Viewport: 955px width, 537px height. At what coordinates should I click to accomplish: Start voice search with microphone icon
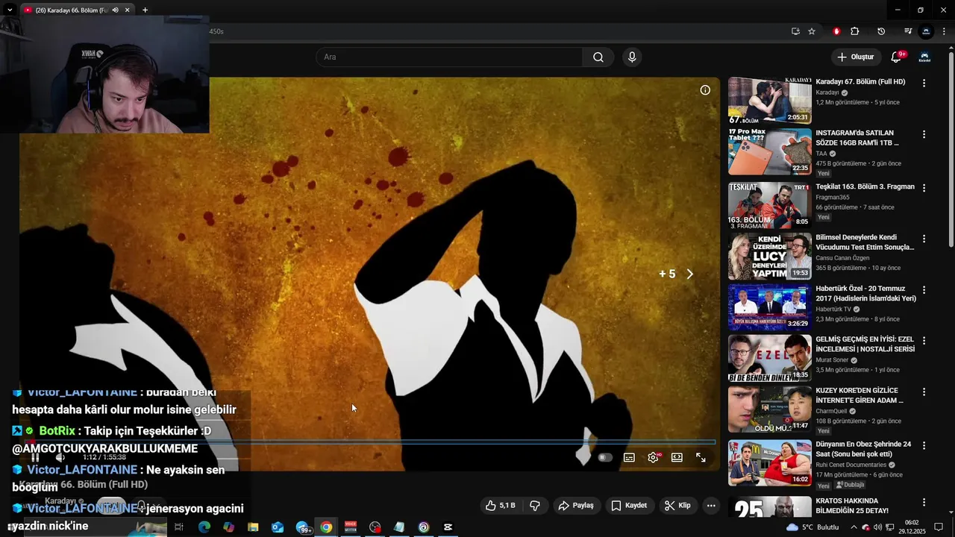(632, 57)
